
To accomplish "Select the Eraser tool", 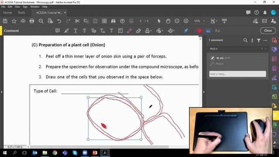I will tap(139, 31).
